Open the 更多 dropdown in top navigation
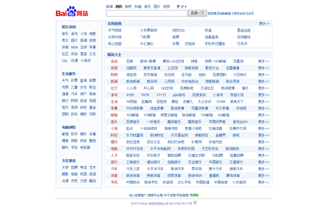Viewport: 328px width, 212px height. tap(181, 7)
